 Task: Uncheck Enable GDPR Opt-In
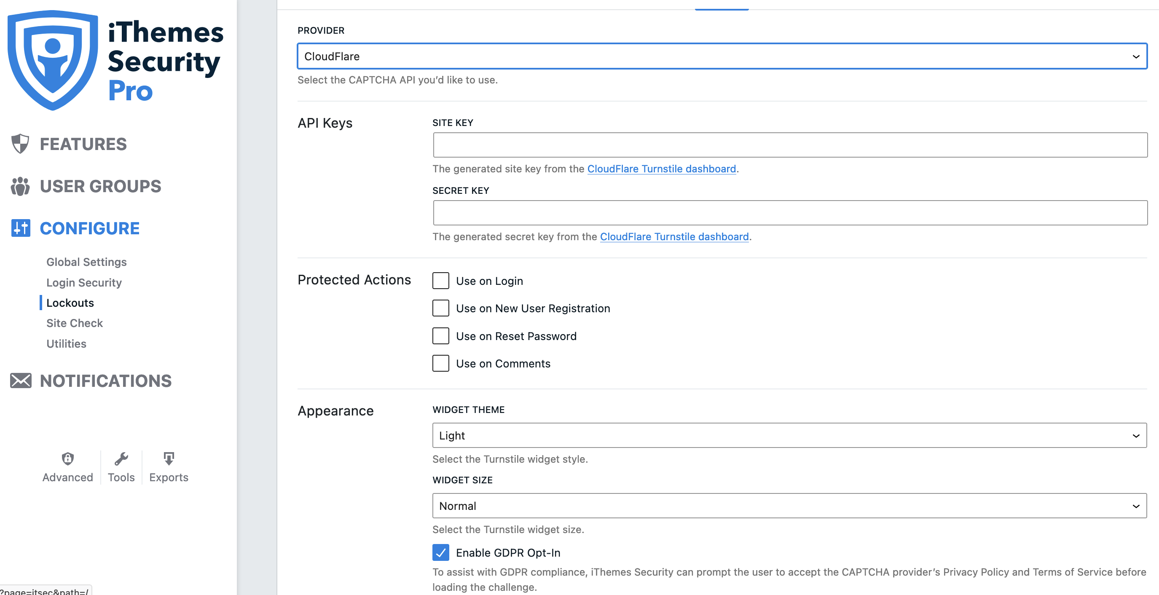440,552
